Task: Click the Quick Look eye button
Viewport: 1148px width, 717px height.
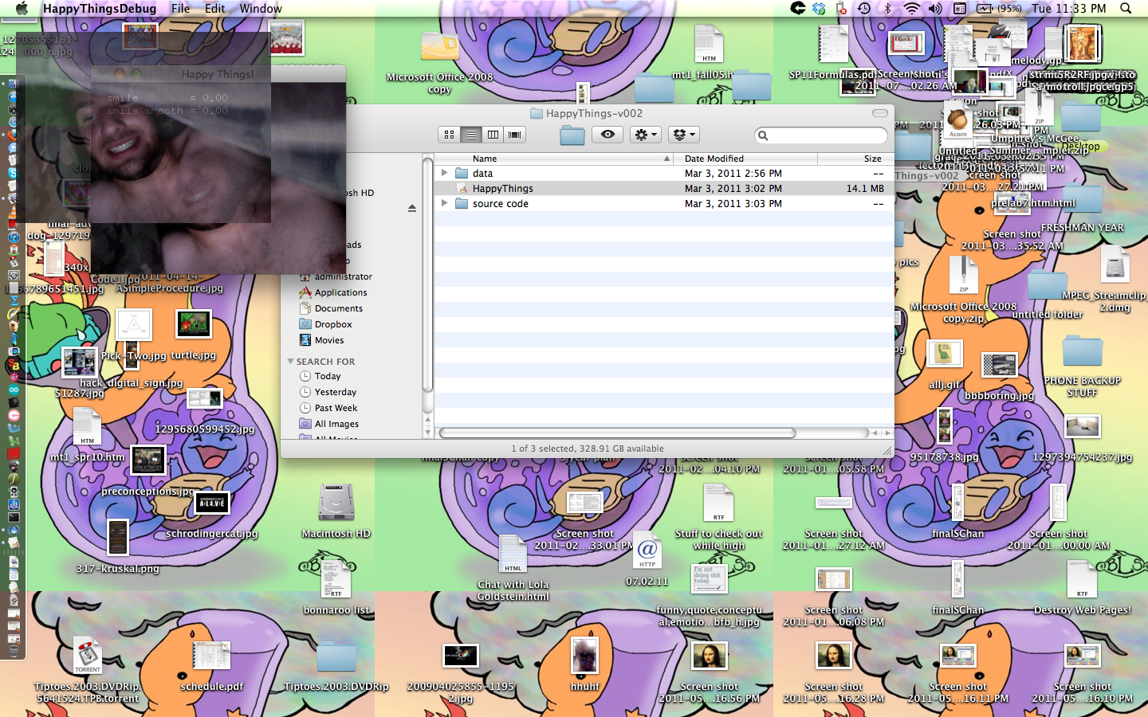Action: [x=607, y=135]
